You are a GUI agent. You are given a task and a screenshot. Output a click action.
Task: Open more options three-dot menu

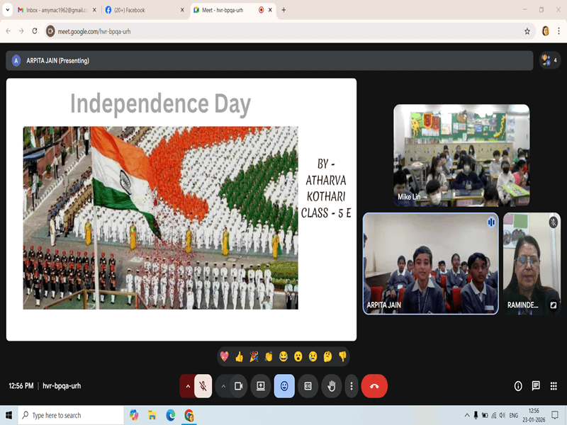[x=352, y=386]
